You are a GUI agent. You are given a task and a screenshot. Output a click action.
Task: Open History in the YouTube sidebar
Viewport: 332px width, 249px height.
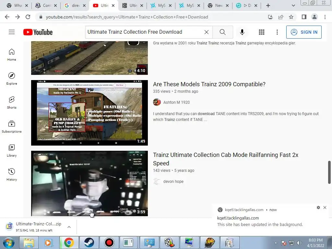tap(12, 174)
